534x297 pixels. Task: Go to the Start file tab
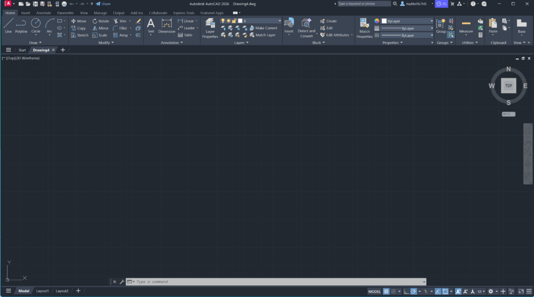[x=22, y=50]
